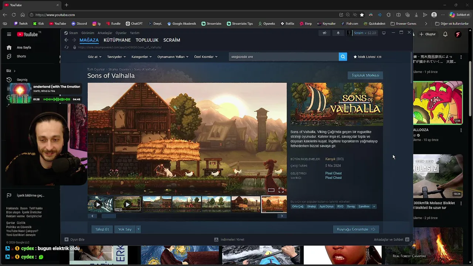Expand the Özel Kısımlar dropdown
Image resolution: width=473 pixels, height=266 pixels.
coord(206,57)
